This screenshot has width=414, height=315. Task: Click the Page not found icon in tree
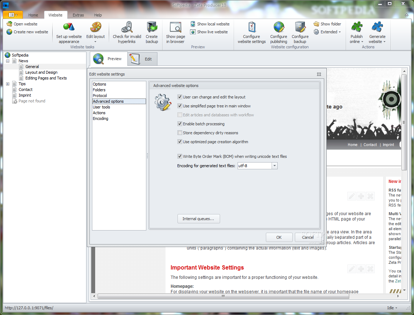click(x=15, y=101)
